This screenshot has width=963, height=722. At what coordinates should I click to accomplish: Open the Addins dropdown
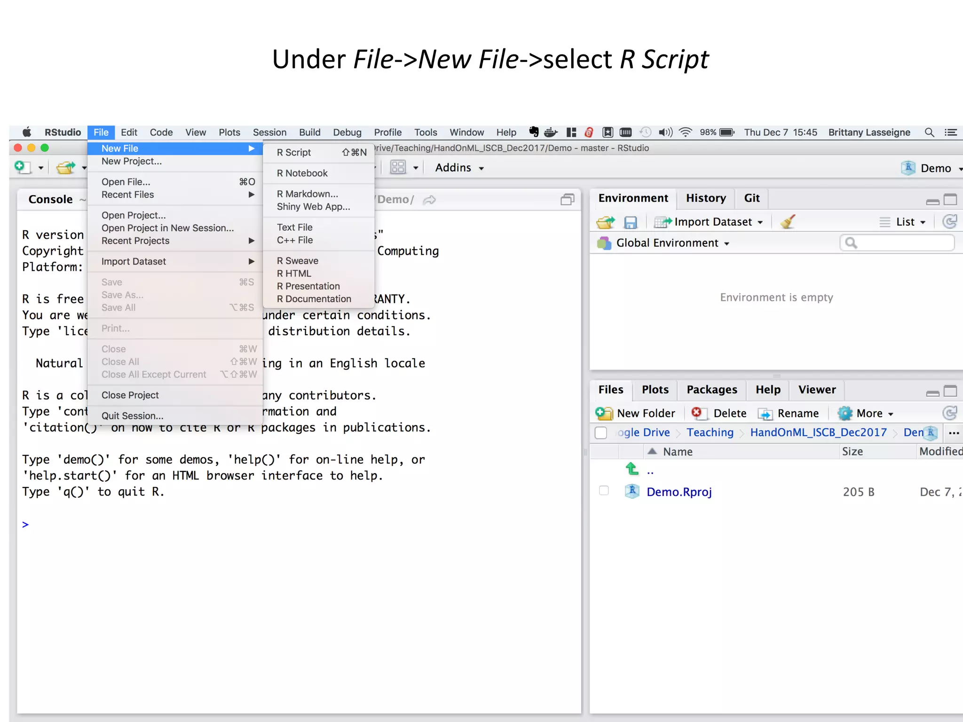click(x=459, y=168)
